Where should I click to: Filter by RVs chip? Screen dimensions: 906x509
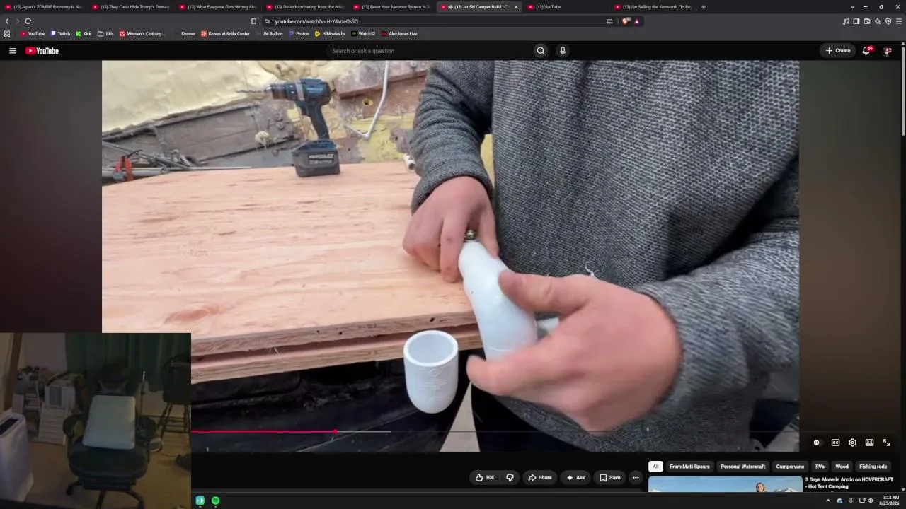coord(820,467)
